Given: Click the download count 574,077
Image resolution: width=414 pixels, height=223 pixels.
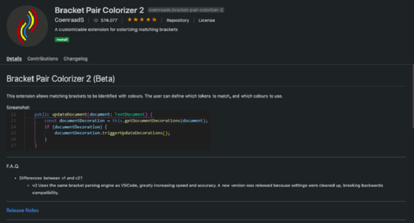Looking at the screenshot, I should (x=109, y=21).
